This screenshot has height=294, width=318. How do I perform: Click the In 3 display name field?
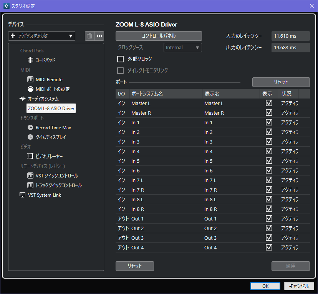pos(230,142)
